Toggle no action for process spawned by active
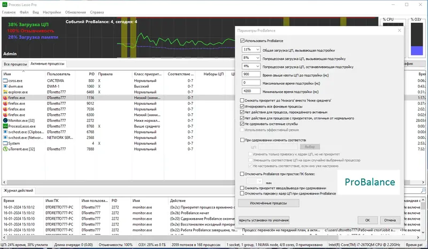Viewport: 428px width, 249px height. 242,112
